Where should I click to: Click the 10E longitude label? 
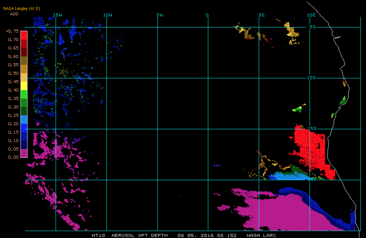tap(311, 15)
